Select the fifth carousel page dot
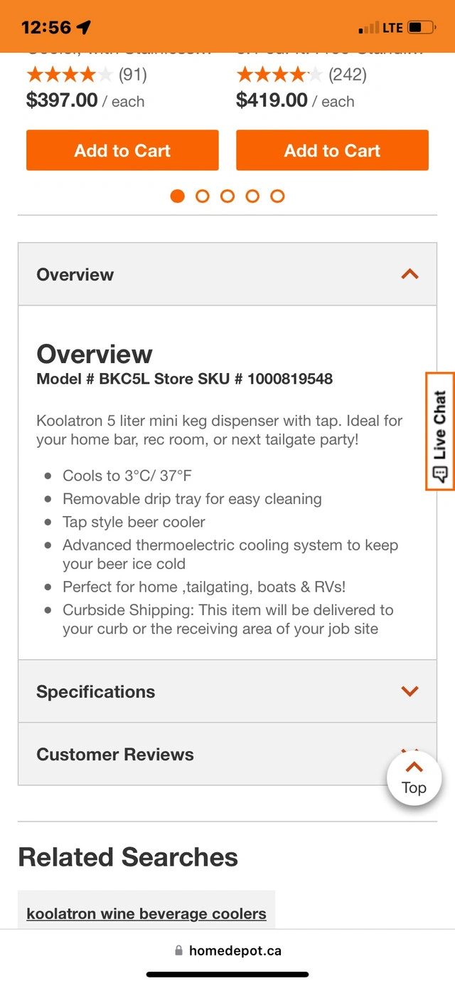Image resolution: width=455 pixels, height=986 pixels. point(277,196)
